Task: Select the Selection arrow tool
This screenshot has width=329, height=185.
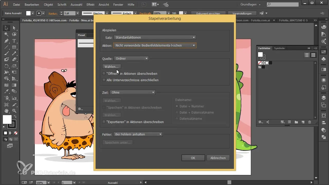Action: [x=7, y=28]
